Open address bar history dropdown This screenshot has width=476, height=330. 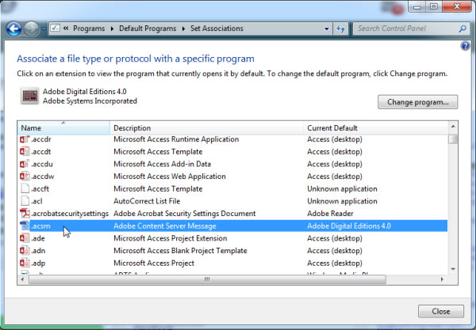[327, 28]
